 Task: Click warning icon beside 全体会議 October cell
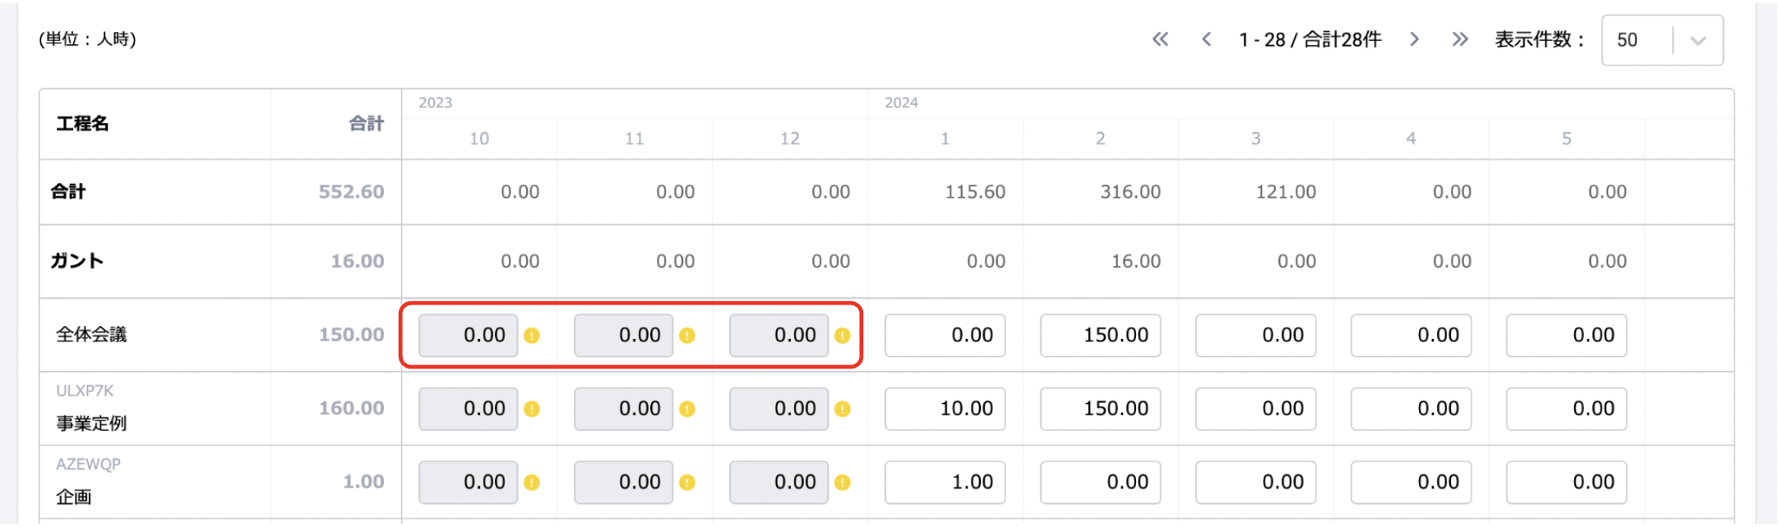click(532, 336)
